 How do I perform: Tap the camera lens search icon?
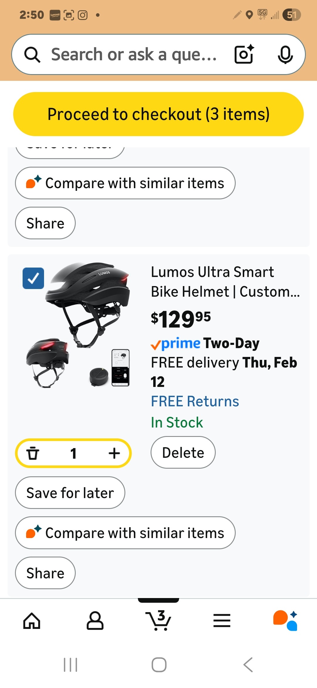click(244, 54)
